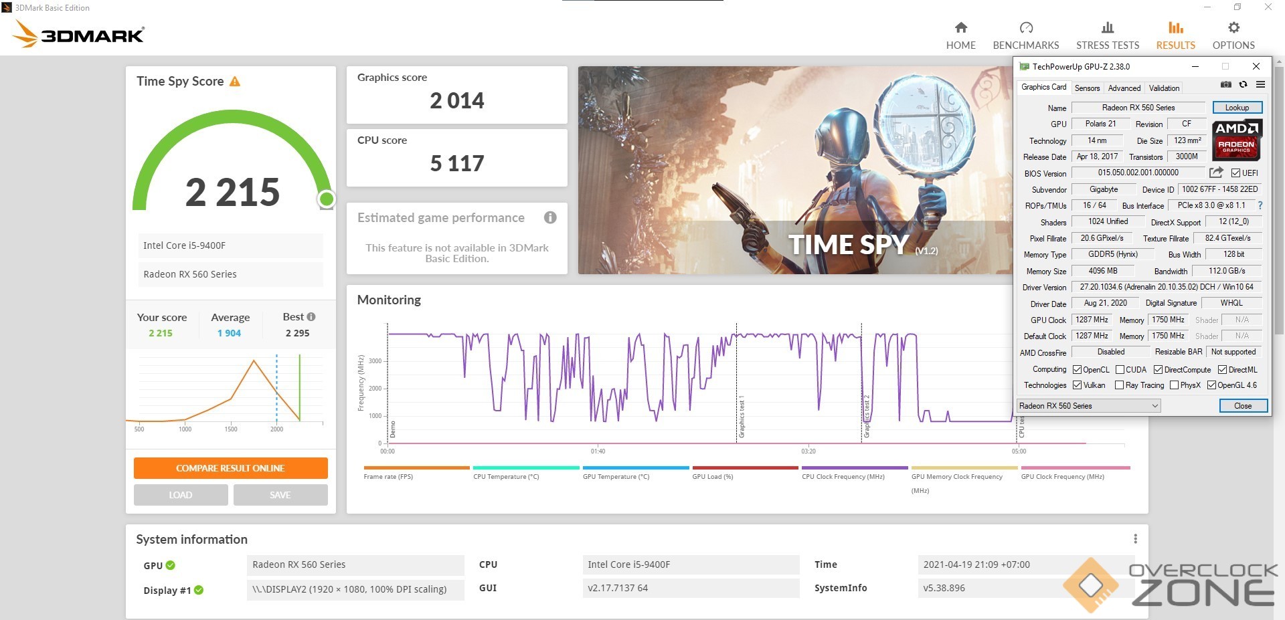The width and height of the screenshot is (1285, 620).
Task: Toggle the PhysX checkbox
Action: (x=1174, y=385)
